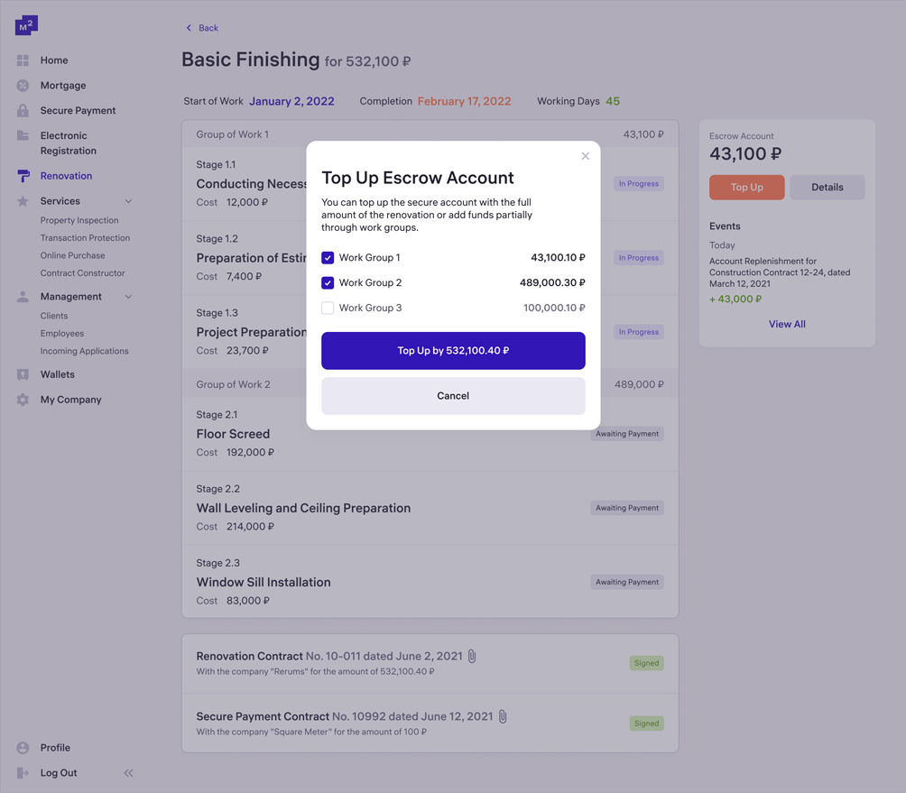
Task: Open Home from the sidebar icon
Action: click(x=23, y=60)
